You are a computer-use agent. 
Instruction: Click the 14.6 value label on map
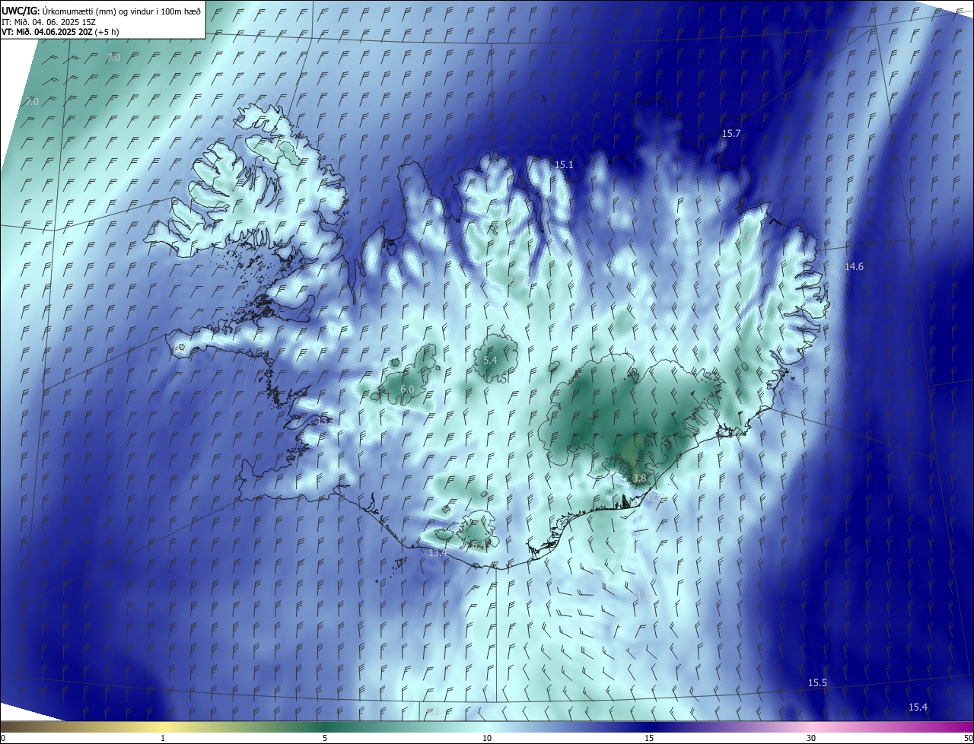click(x=855, y=267)
